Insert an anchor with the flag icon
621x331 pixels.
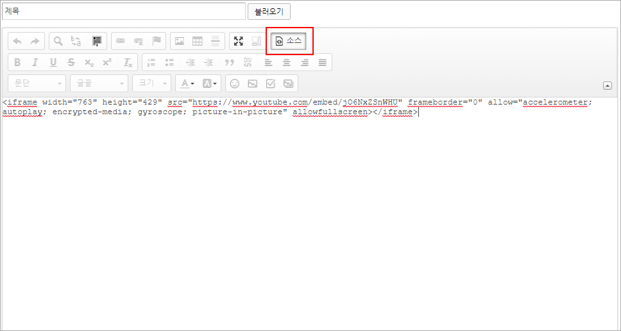157,41
